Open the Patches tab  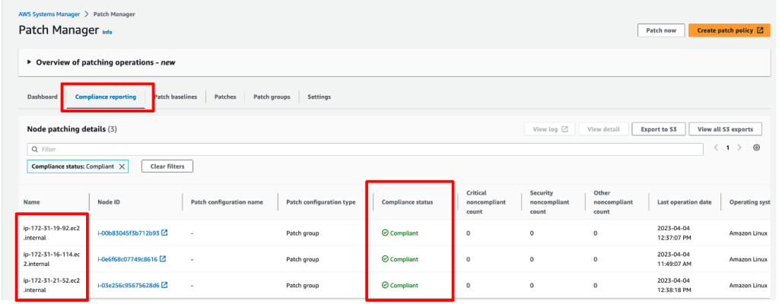point(225,97)
